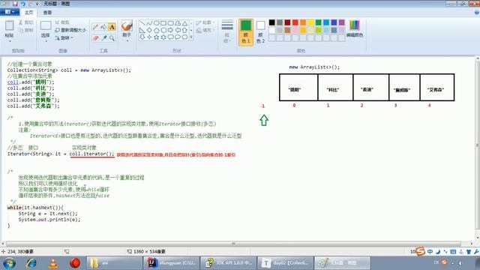Select the Text tool (A)
Screen dimensions: 480x270
click(x=112, y=27)
